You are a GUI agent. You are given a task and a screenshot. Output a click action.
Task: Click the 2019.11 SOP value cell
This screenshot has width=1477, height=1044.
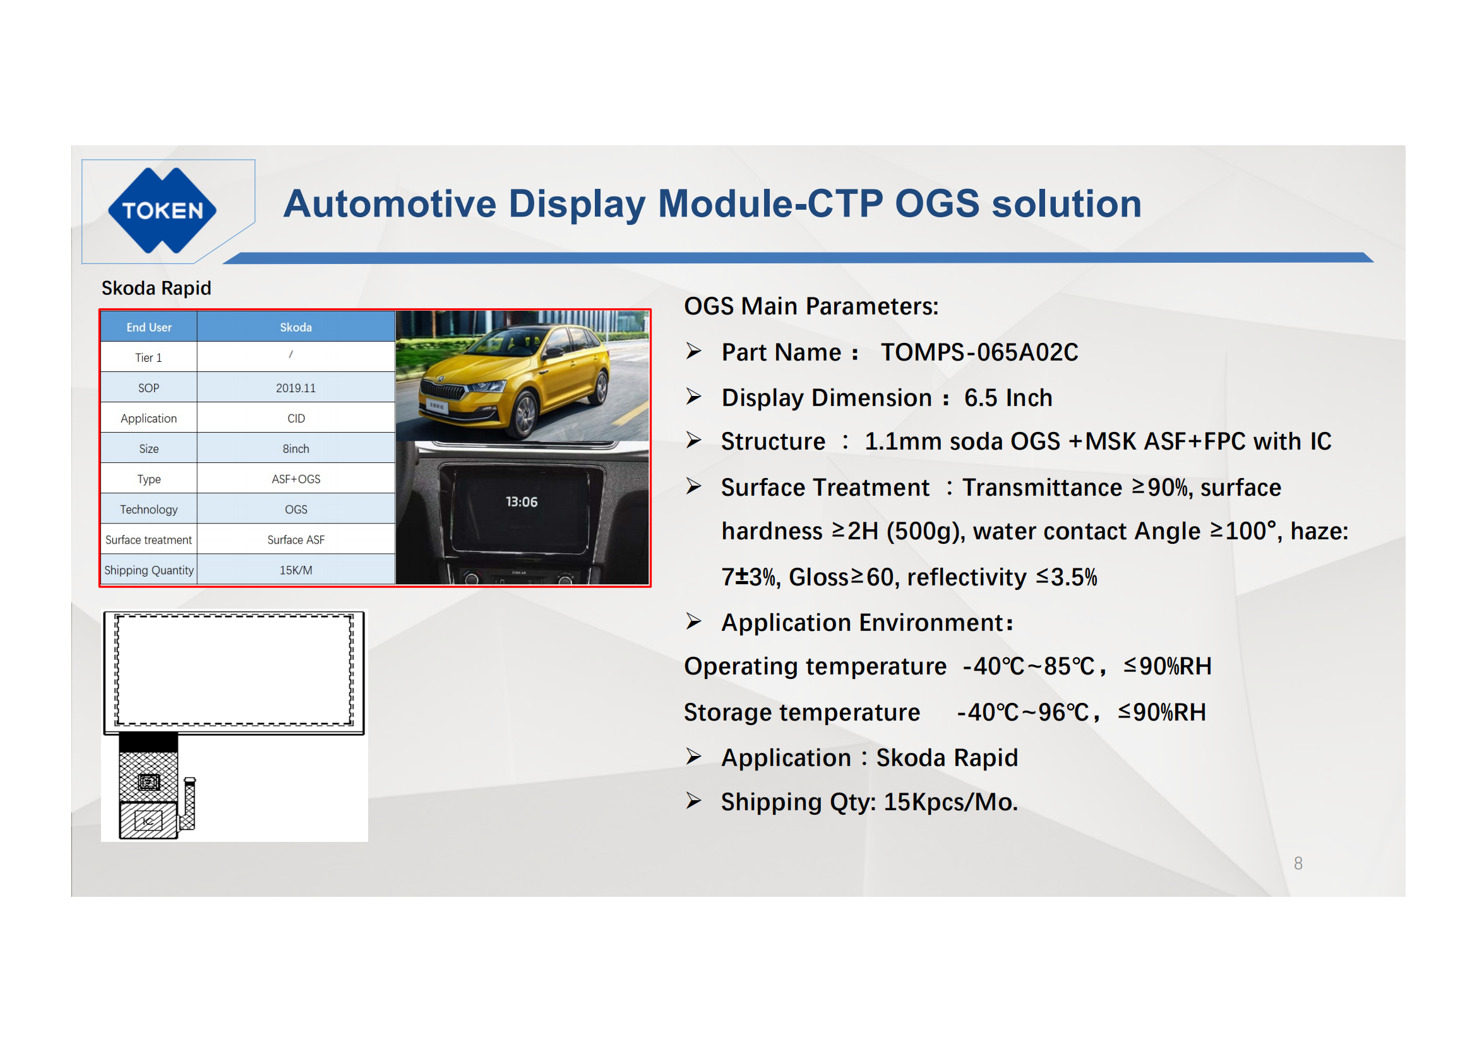pyautogui.click(x=296, y=388)
